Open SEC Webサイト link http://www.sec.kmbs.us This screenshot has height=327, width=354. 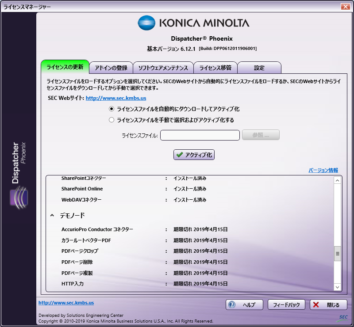[x=116, y=98]
